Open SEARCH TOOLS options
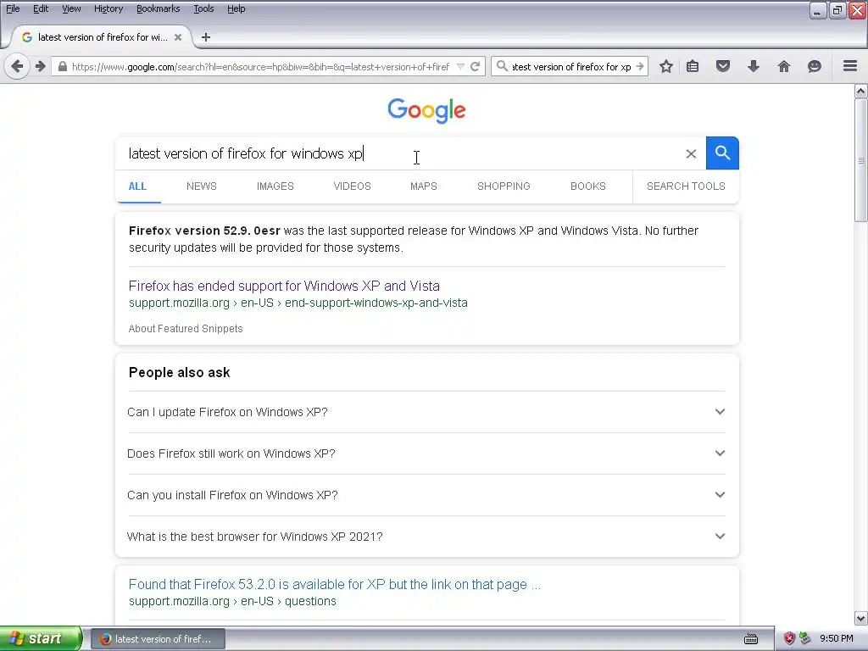Image resolution: width=868 pixels, height=651 pixels. point(686,186)
